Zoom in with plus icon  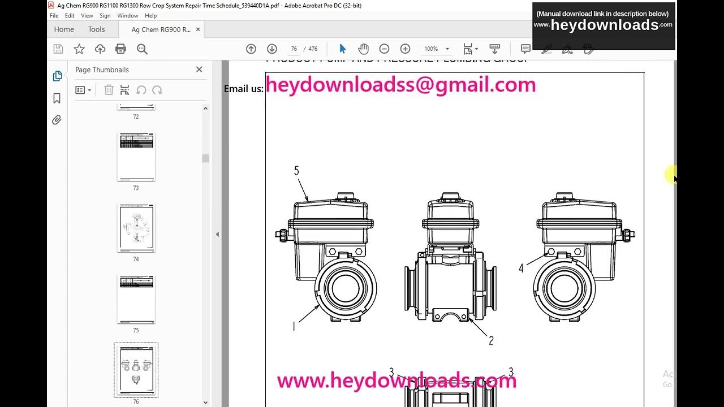click(x=405, y=49)
